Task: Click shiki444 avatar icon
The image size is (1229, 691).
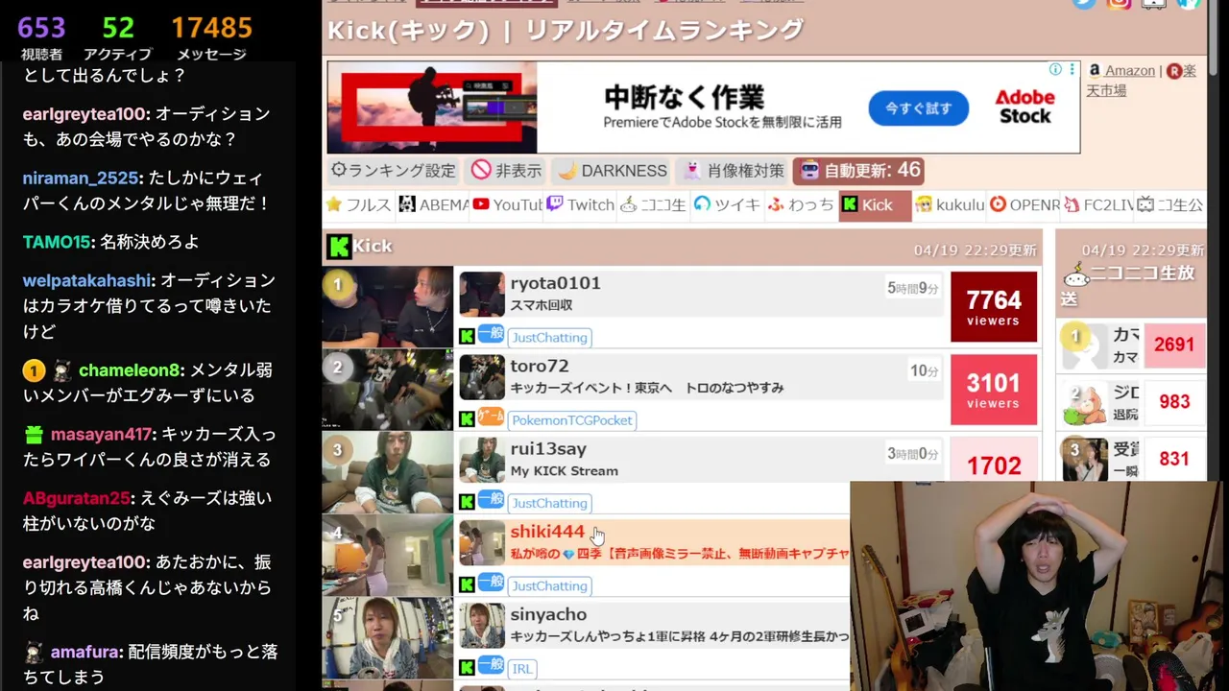Action: (481, 542)
